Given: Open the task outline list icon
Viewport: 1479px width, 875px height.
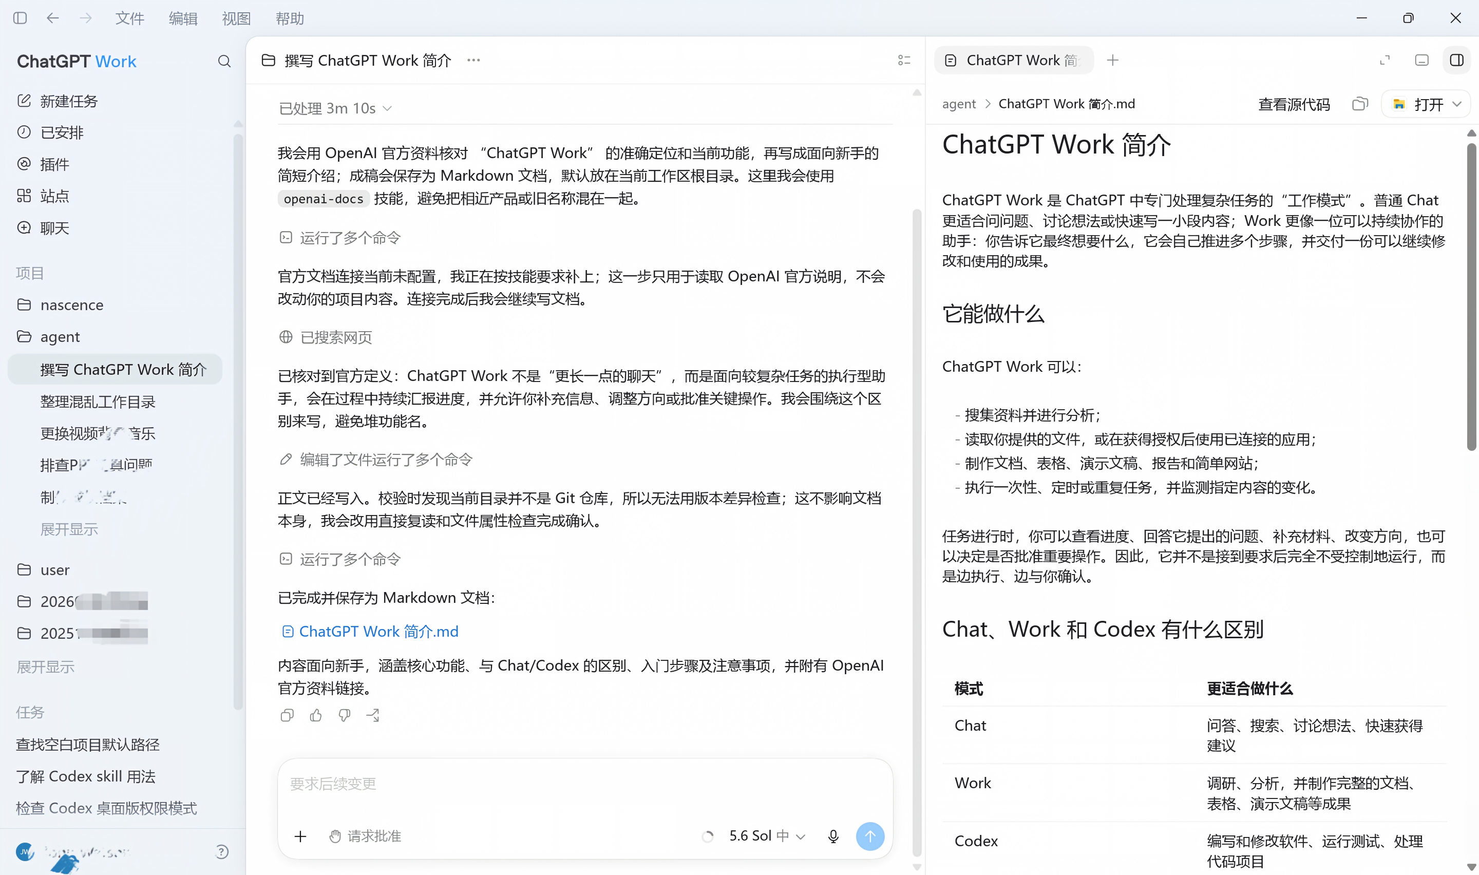Looking at the screenshot, I should click(x=904, y=60).
